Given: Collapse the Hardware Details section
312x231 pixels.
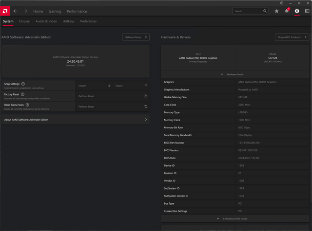Looking at the screenshot, I should [x=235, y=74].
